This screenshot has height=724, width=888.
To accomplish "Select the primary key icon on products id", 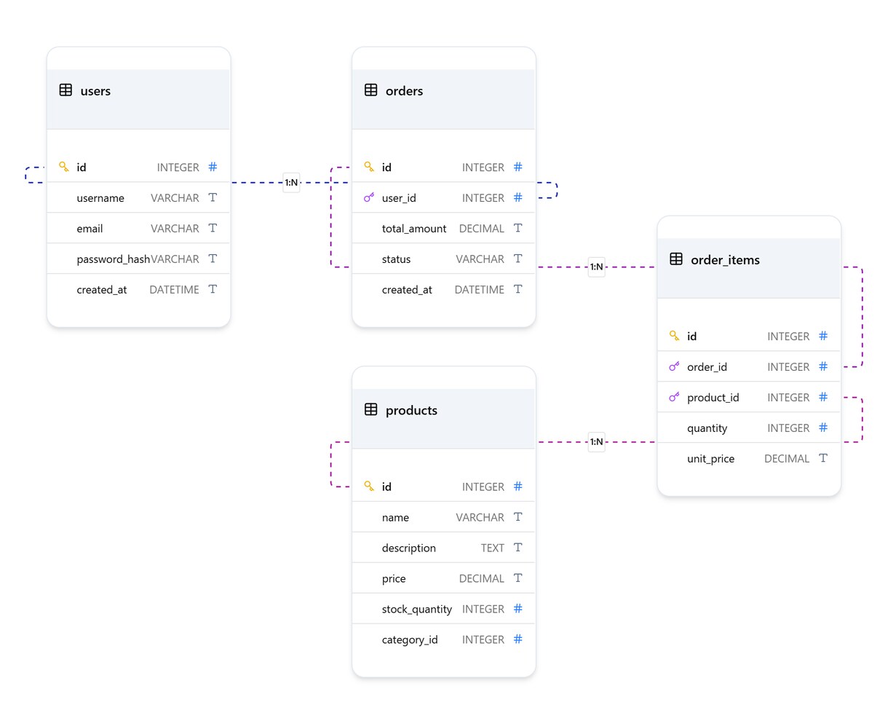I will tap(369, 486).
